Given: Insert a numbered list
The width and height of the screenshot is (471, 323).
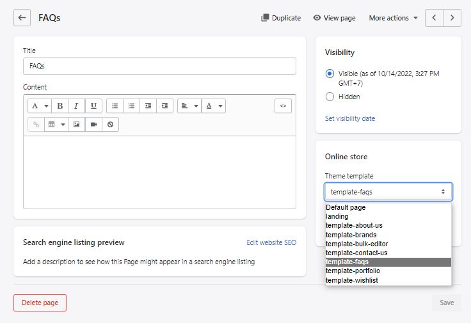Looking at the screenshot, I should [x=132, y=106].
